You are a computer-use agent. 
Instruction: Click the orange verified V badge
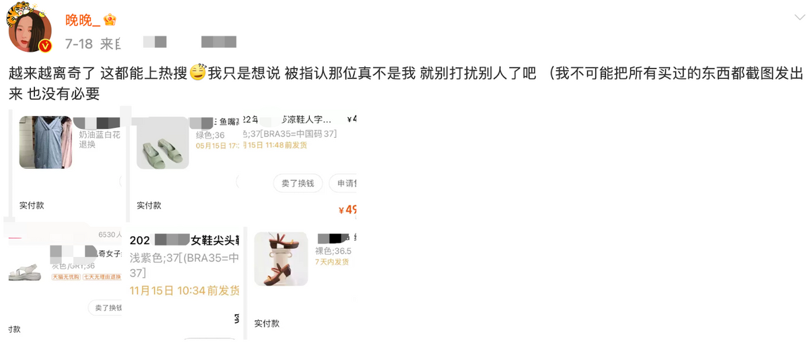[45, 46]
